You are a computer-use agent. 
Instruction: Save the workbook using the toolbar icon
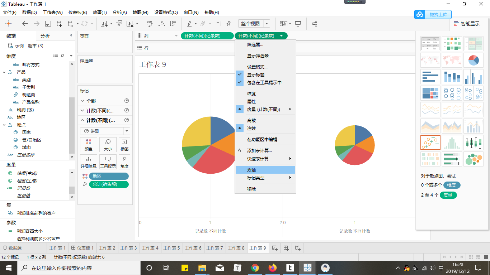coord(48,24)
